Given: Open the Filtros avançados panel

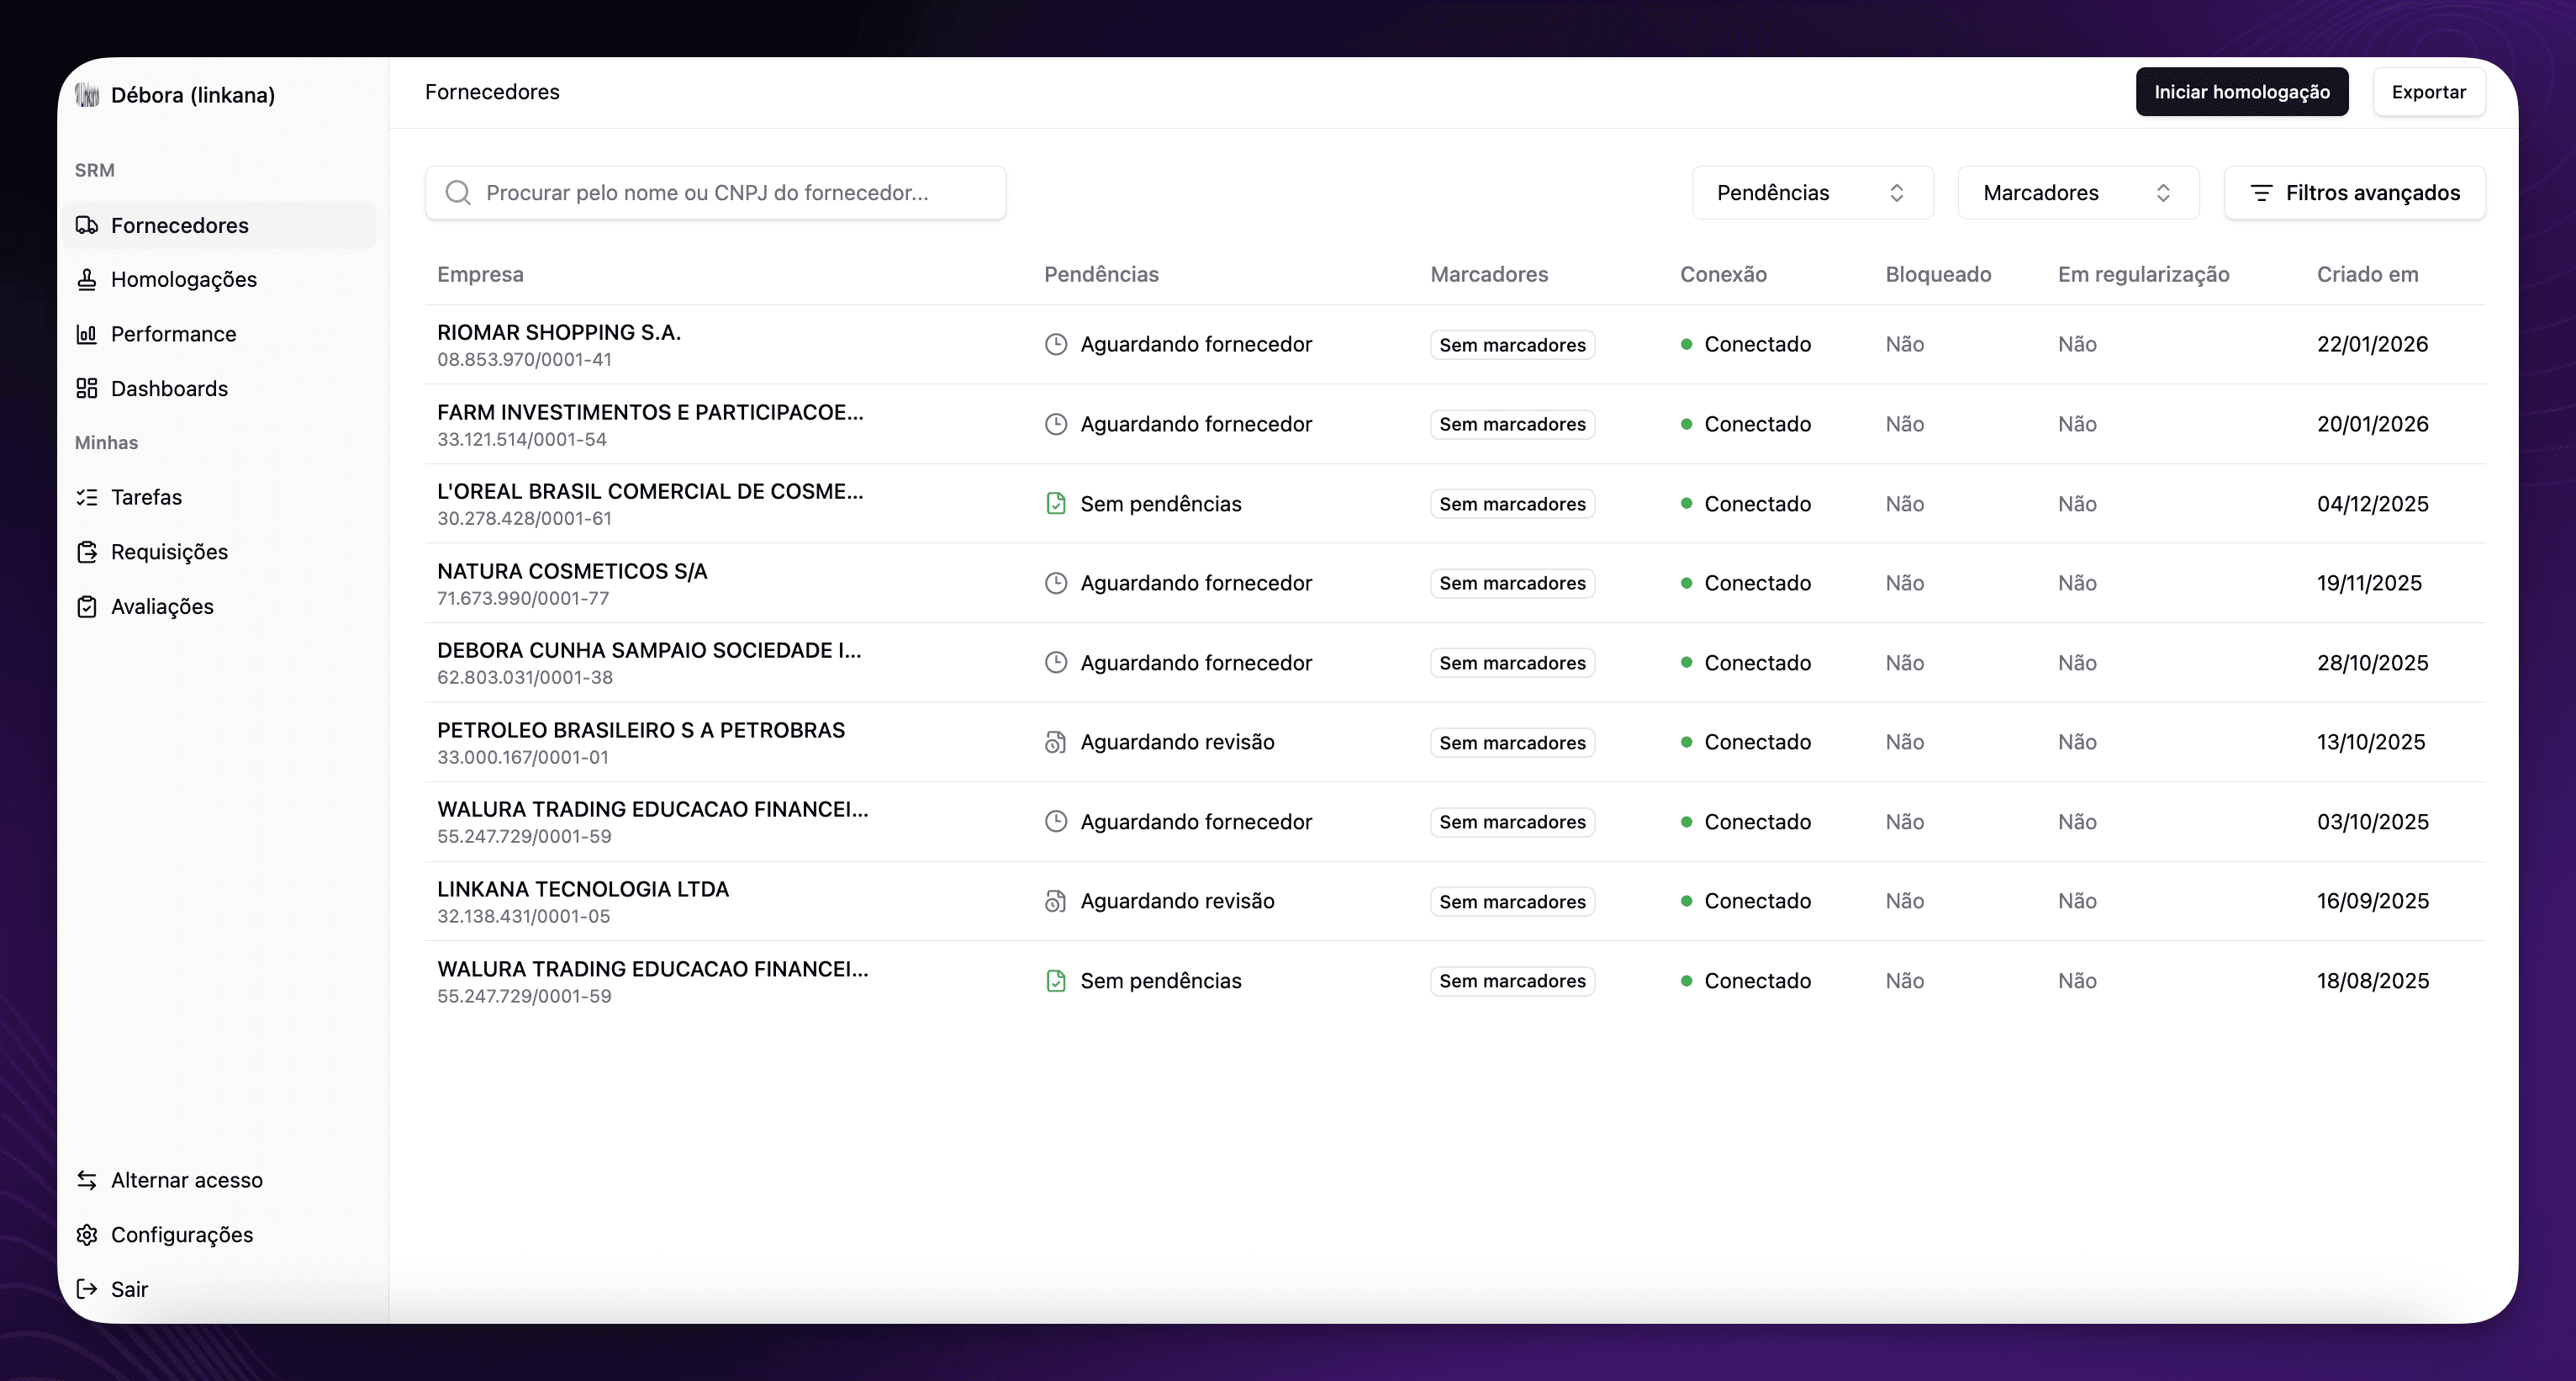Looking at the screenshot, I should pos(2354,192).
